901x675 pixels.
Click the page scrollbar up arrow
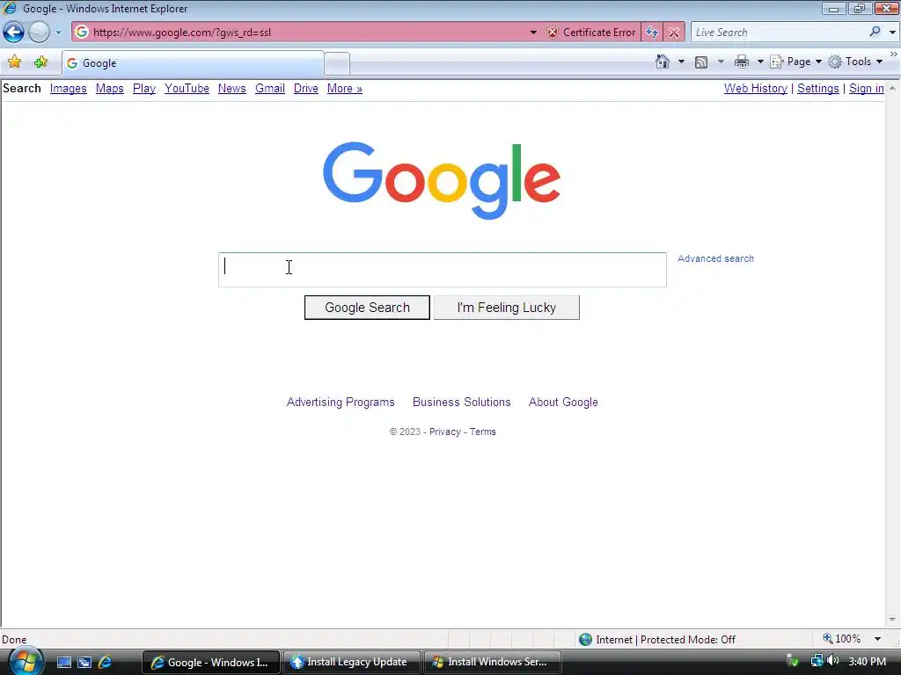tap(892, 89)
